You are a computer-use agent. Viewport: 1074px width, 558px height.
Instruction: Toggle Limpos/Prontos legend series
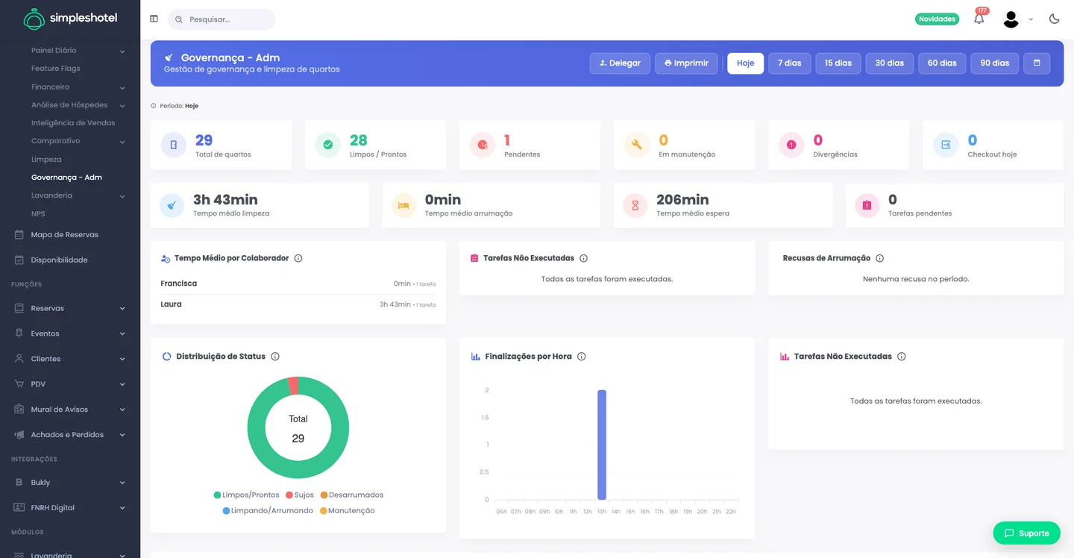coord(247,495)
